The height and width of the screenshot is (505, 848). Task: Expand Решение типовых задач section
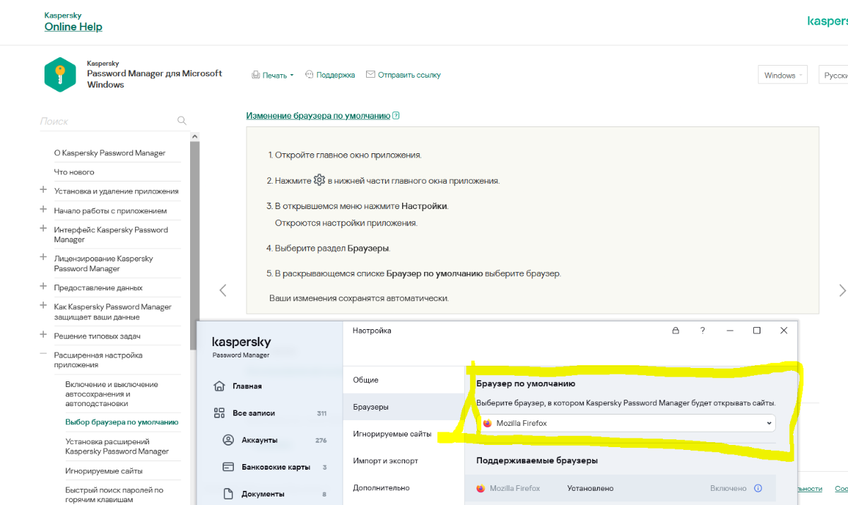tap(43, 335)
